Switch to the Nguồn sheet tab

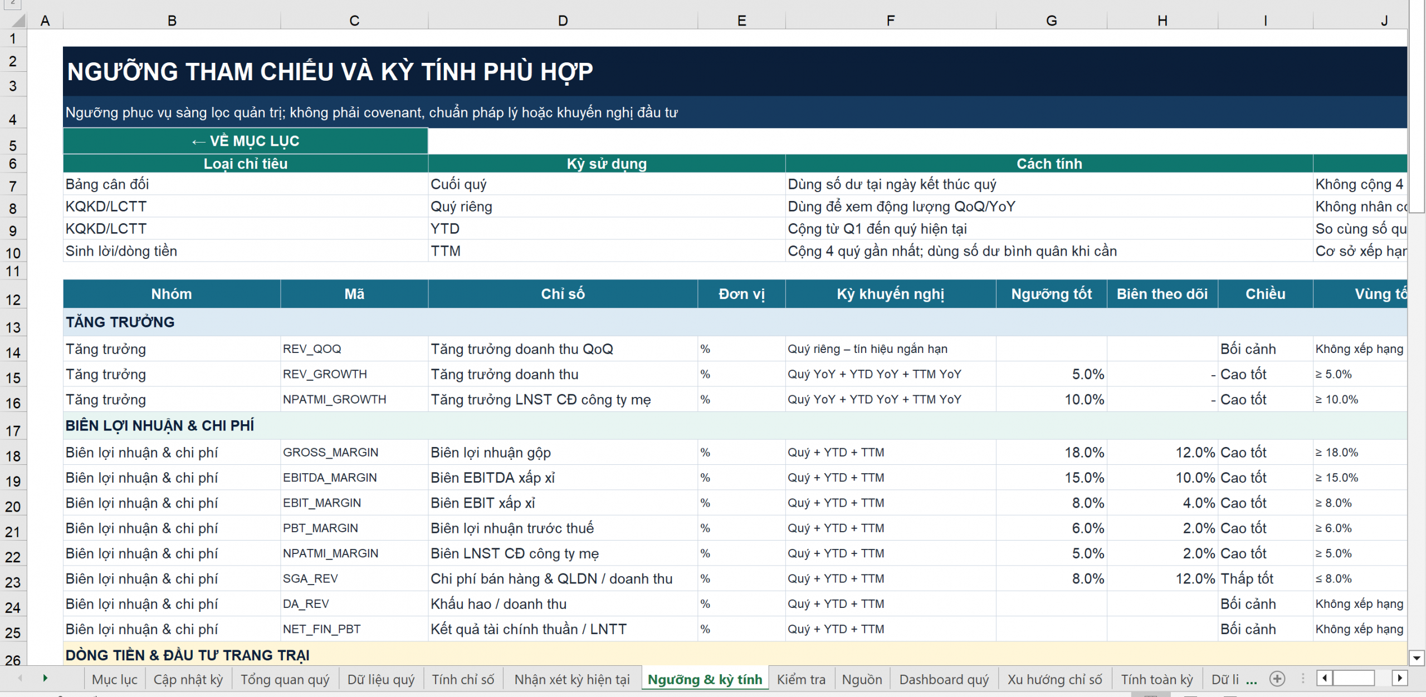862,679
